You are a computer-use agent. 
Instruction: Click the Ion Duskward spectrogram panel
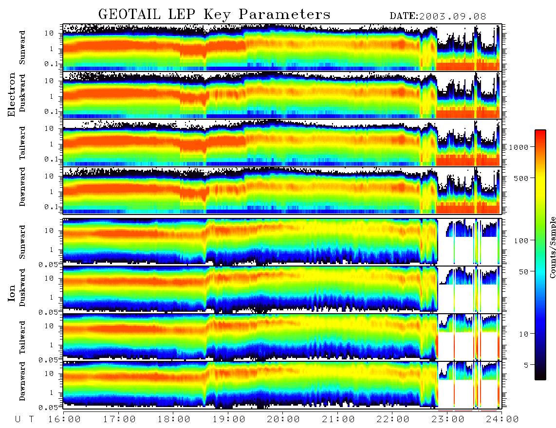tap(282, 289)
